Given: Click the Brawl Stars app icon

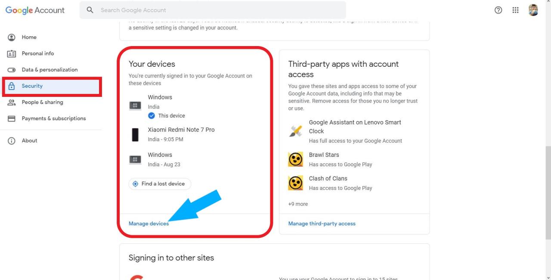Looking at the screenshot, I should click(295, 159).
